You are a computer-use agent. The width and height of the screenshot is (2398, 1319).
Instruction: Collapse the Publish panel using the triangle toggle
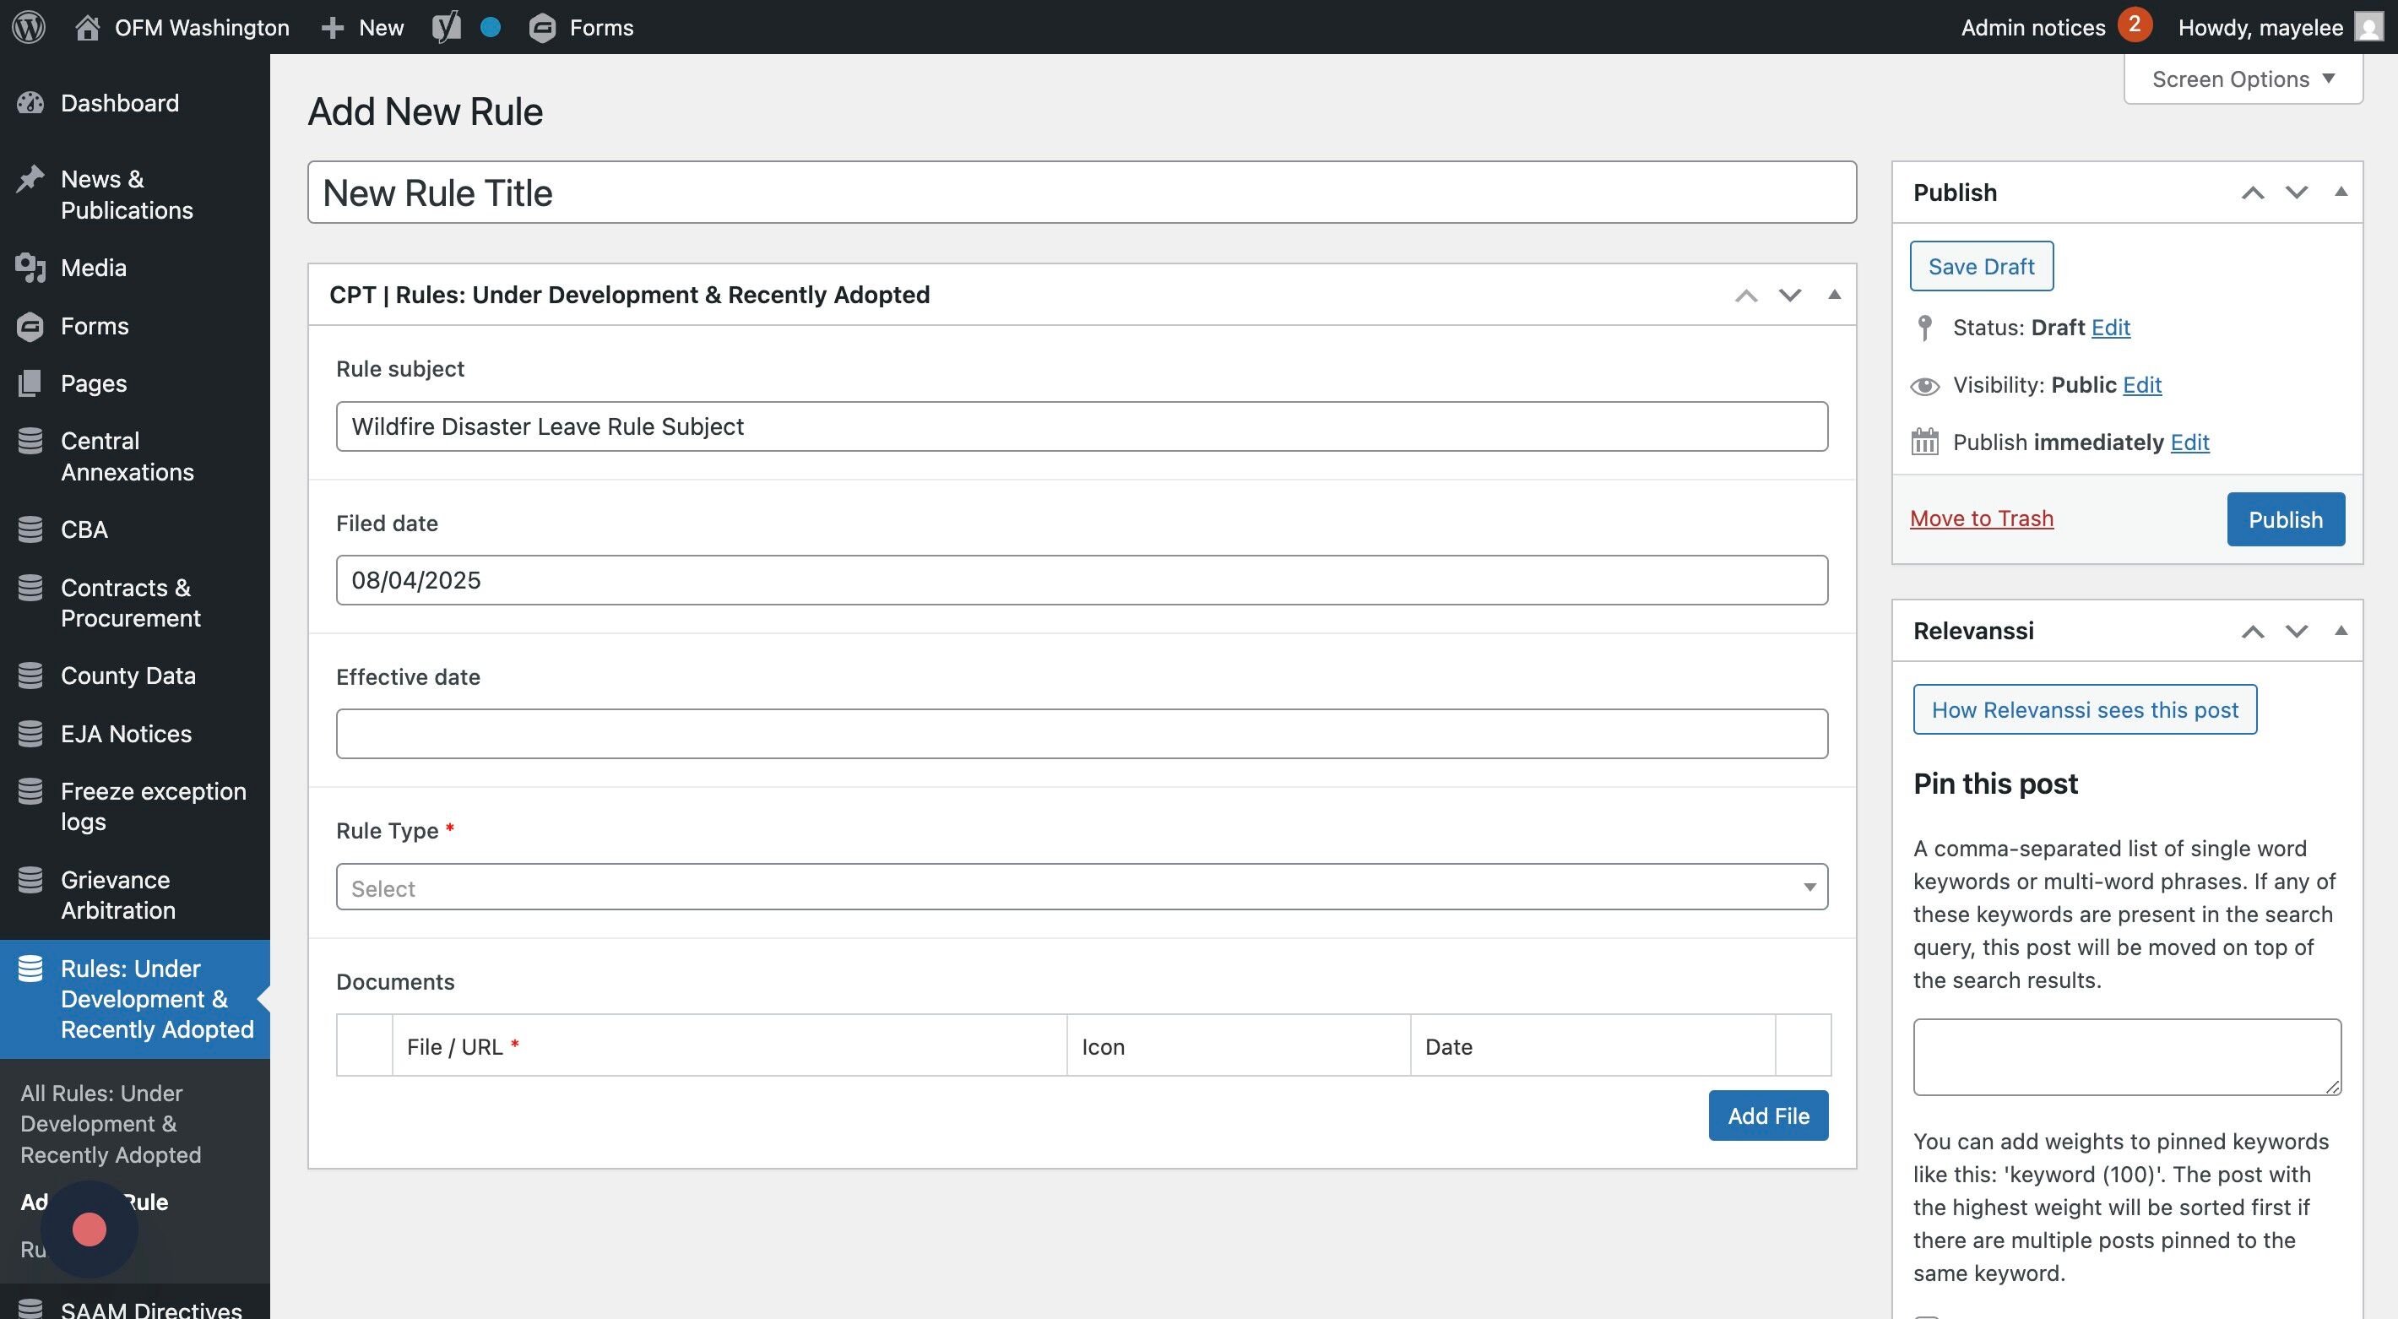(2341, 192)
